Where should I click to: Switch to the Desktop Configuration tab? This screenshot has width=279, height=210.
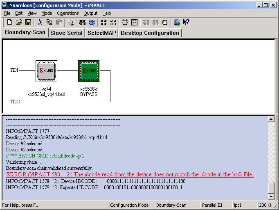150,33
